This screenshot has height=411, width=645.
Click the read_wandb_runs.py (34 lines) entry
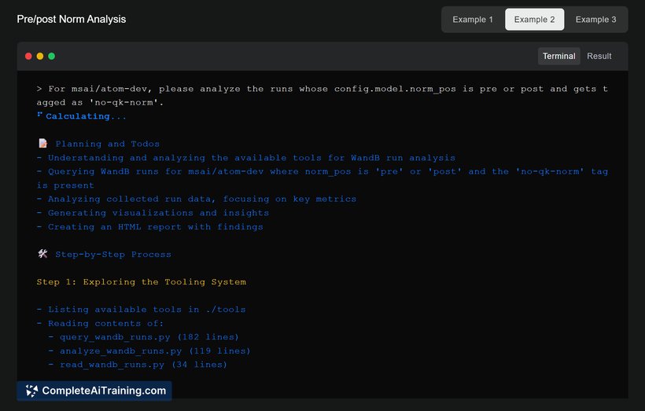[138, 365]
